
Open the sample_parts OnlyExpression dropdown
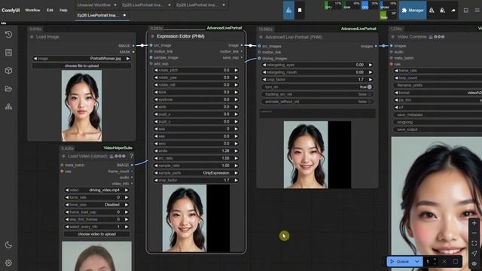click(196, 173)
